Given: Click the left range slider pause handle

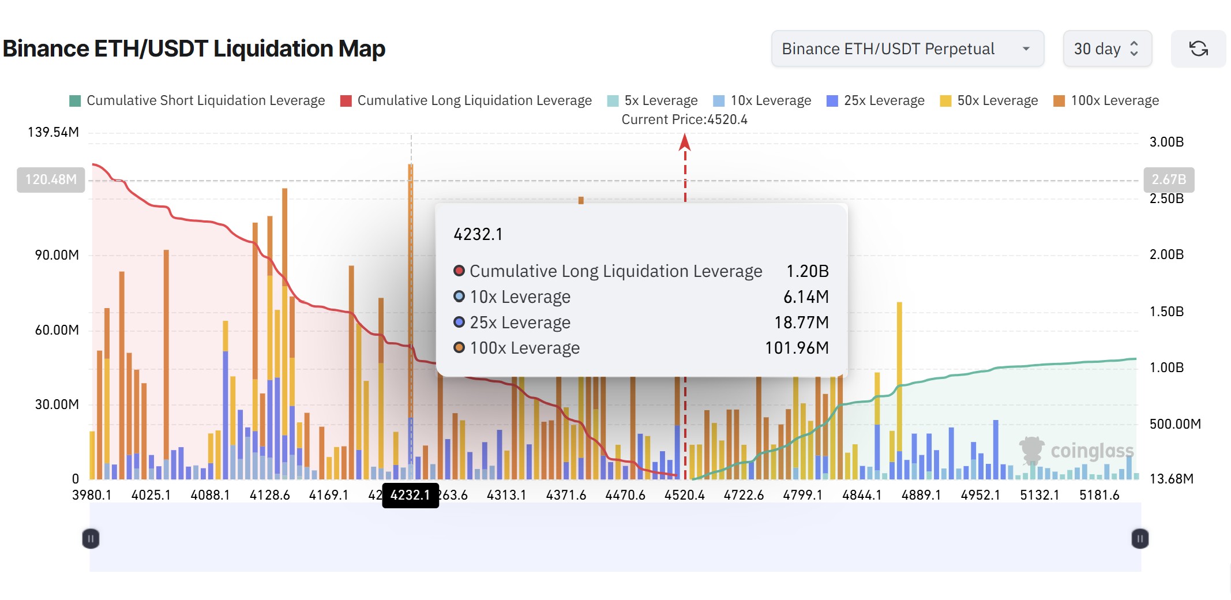Looking at the screenshot, I should pos(91,538).
